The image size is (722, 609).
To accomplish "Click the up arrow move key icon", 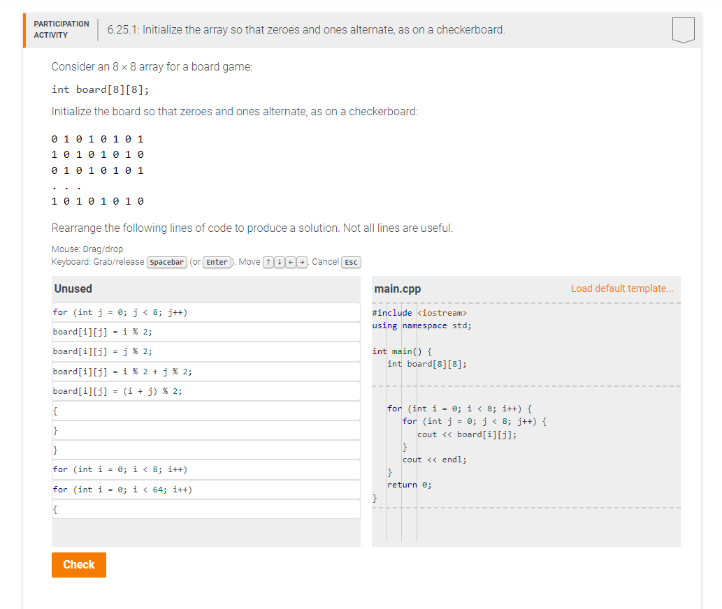I will [268, 262].
